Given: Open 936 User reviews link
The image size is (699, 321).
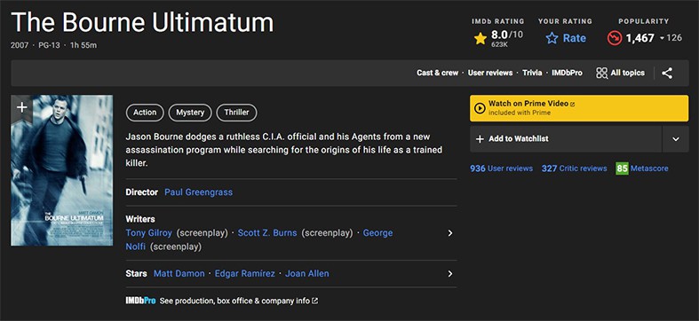Looking at the screenshot, I should click(x=502, y=168).
